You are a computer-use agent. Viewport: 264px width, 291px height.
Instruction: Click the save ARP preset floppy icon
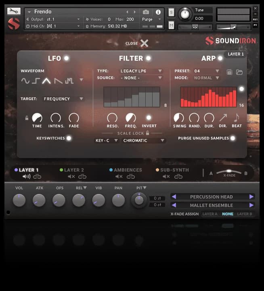230,72
